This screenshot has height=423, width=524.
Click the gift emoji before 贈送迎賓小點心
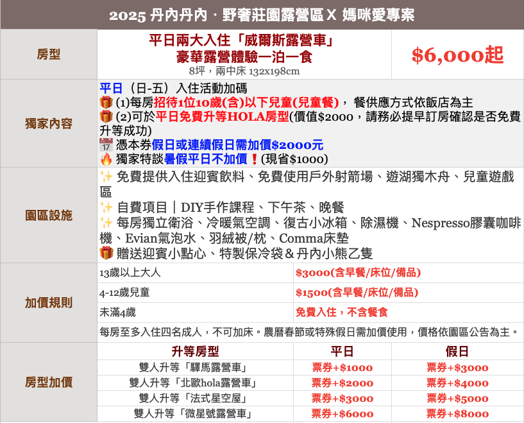tap(106, 253)
